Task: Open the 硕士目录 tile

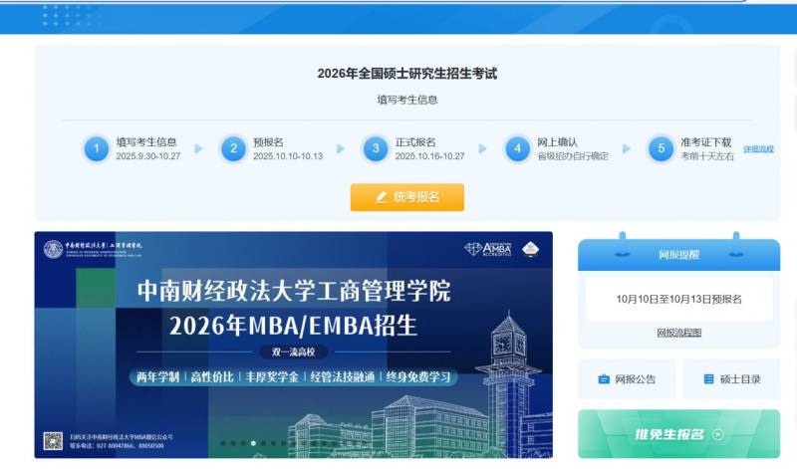Action: pyautogui.click(x=731, y=379)
